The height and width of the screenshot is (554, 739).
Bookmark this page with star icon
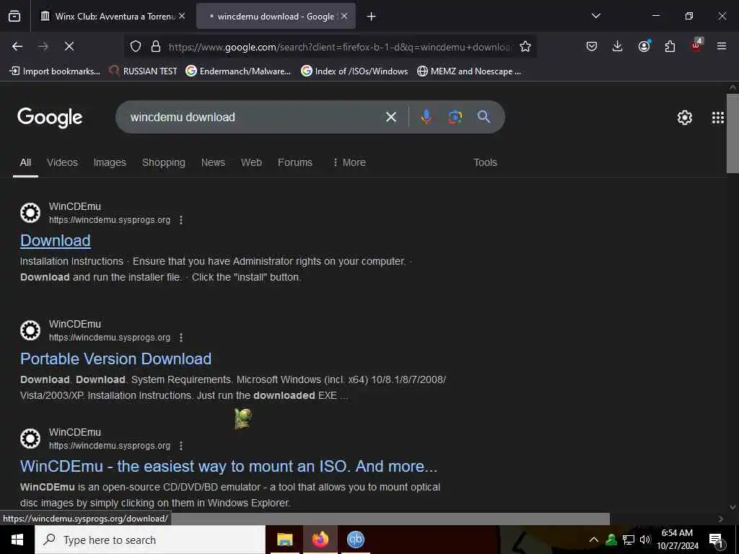coord(525,46)
